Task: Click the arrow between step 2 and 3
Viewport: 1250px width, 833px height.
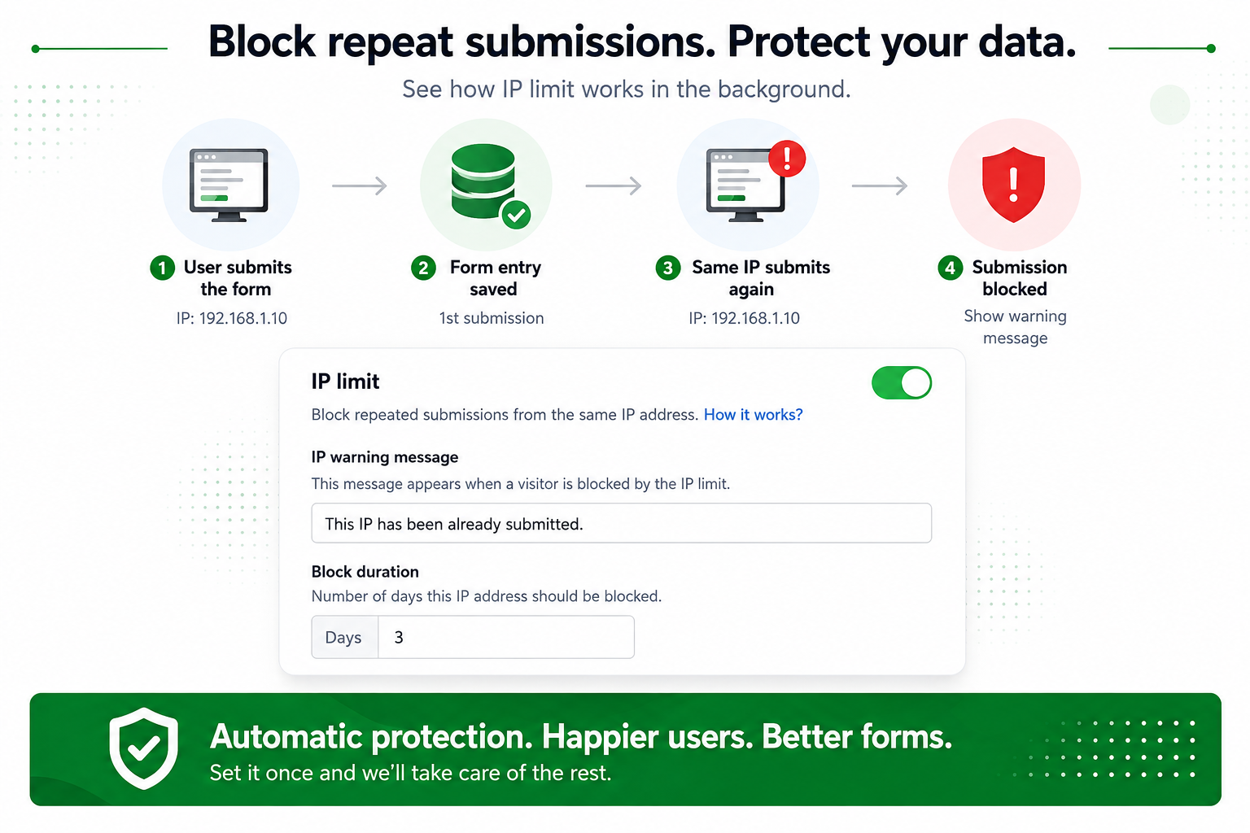Action: pos(614,185)
